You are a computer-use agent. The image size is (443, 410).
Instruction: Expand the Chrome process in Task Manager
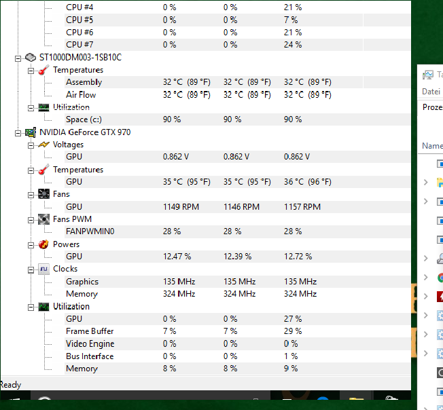click(x=426, y=278)
